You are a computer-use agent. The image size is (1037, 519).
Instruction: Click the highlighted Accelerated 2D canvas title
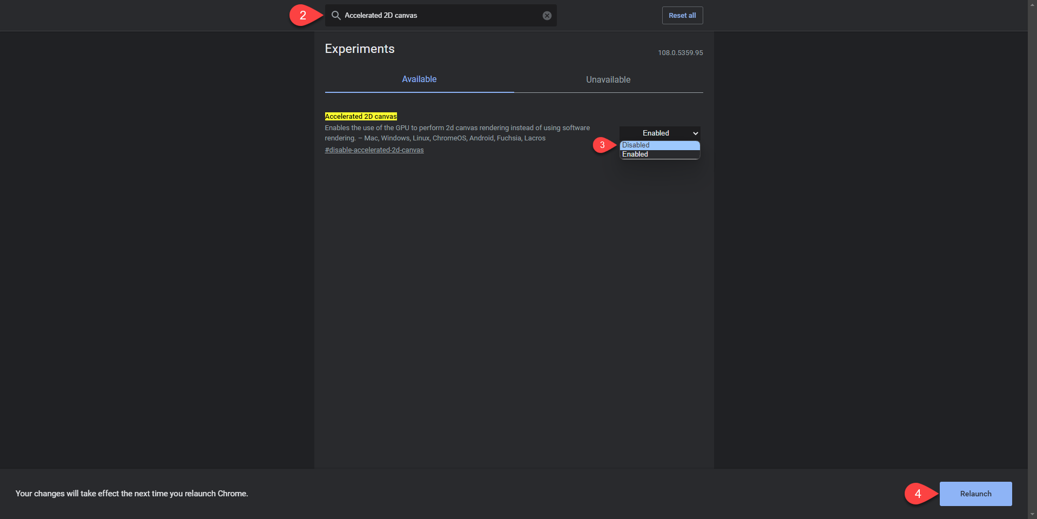[x=361, y=116]
